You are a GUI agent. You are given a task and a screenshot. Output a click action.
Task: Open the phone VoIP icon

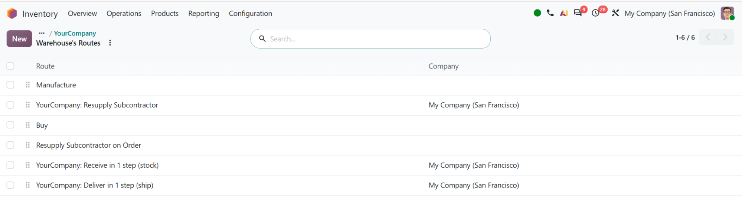[x=550, y=13]
